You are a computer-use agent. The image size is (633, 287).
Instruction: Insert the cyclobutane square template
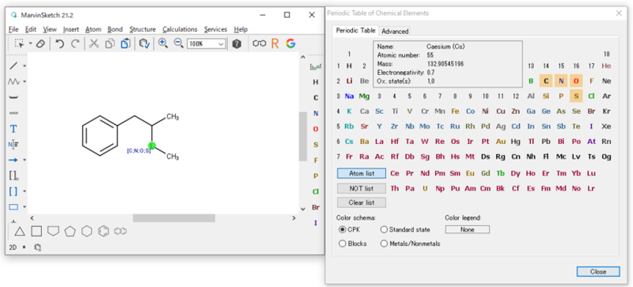(36, 231)
